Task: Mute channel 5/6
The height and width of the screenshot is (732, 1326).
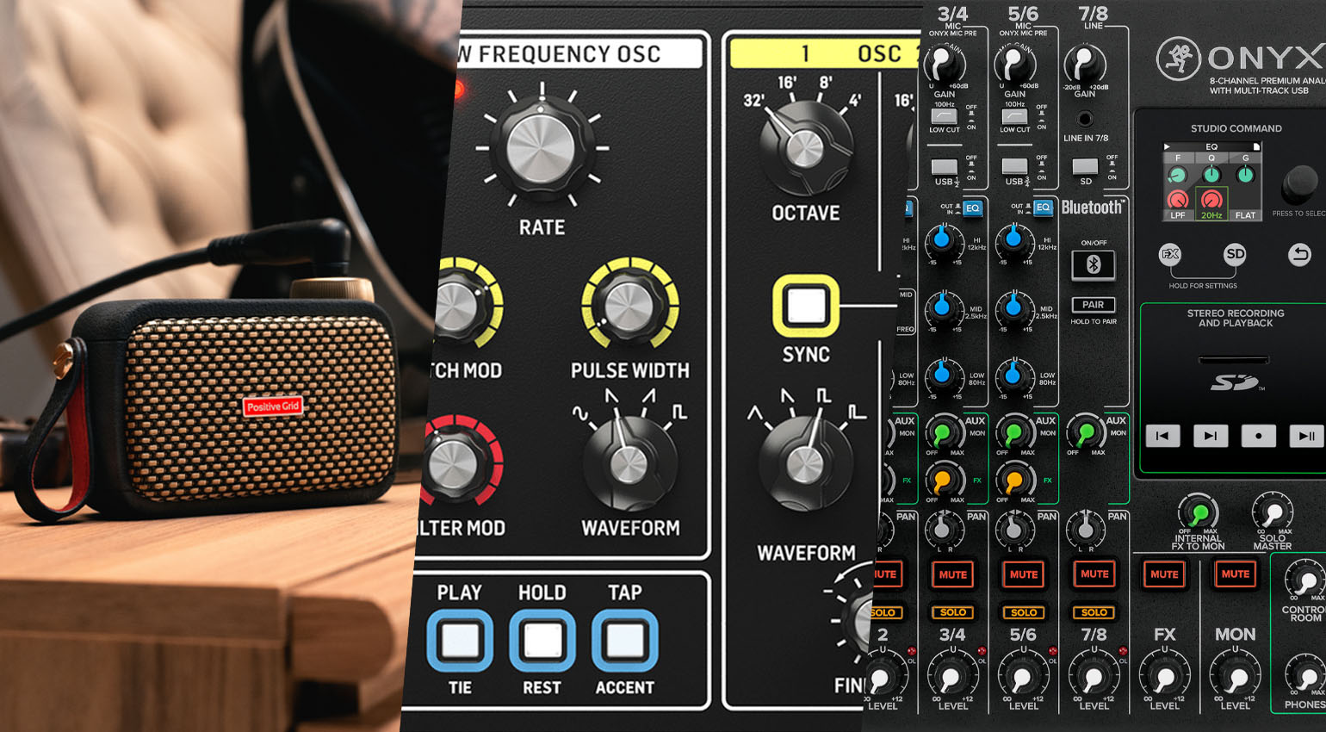Action: pos(1024,574)
